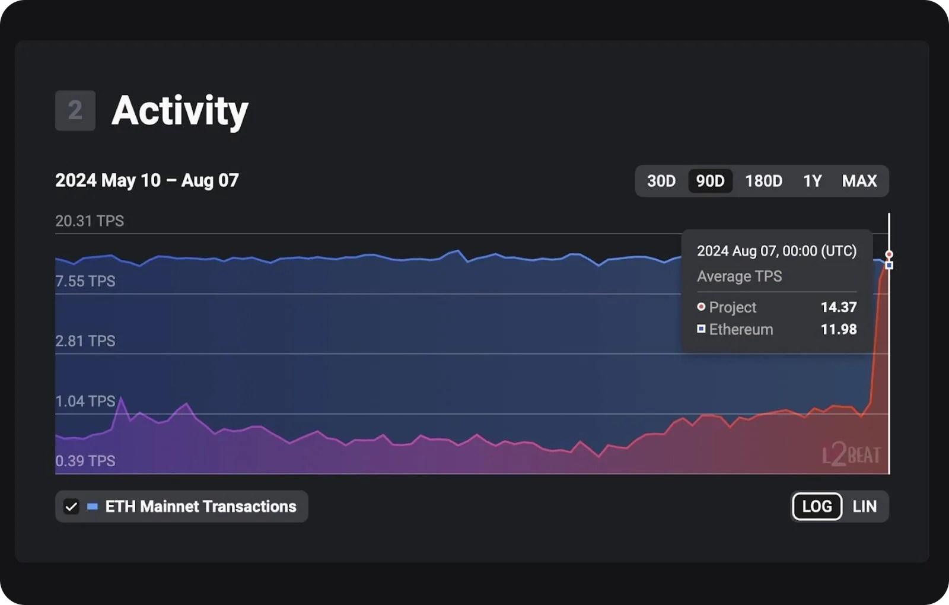Click the 0.39 TPS axis label
The image size is (949, 605).
tap(85, 461)
